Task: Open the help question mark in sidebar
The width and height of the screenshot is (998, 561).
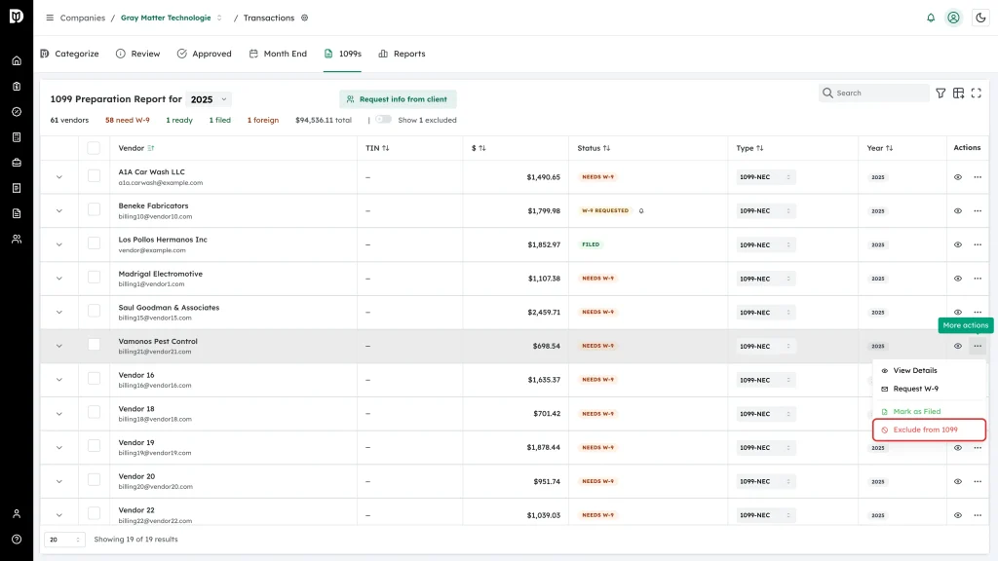Action: 17,540
